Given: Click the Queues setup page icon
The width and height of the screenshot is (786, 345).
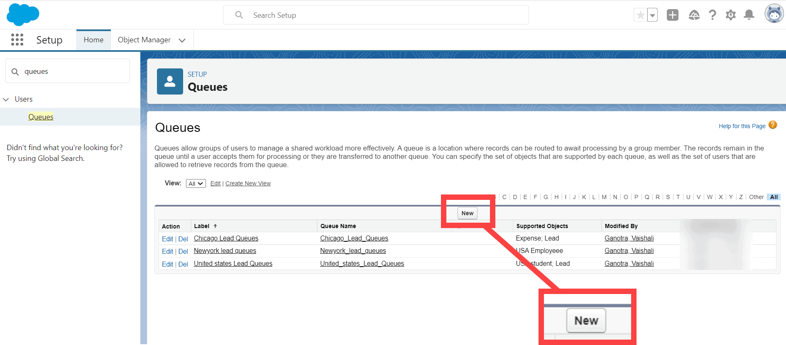Looking at the screenshot, I should click(170, 81).
